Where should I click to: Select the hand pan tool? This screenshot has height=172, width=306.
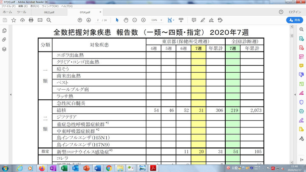click(126, 20)
